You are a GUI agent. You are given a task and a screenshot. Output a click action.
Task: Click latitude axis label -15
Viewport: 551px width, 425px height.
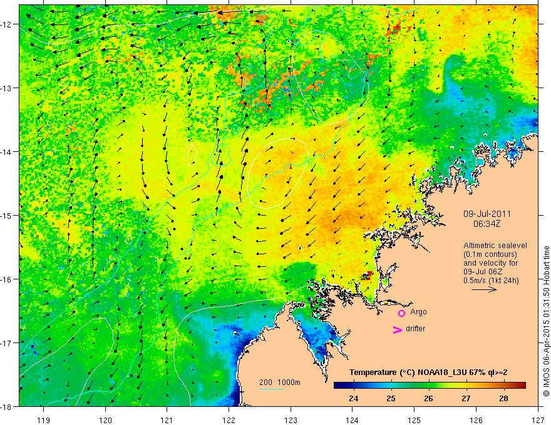7,216
